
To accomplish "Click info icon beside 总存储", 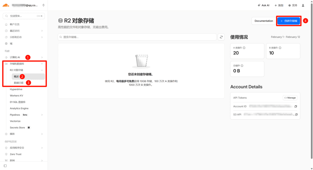I will click(242, 65).
